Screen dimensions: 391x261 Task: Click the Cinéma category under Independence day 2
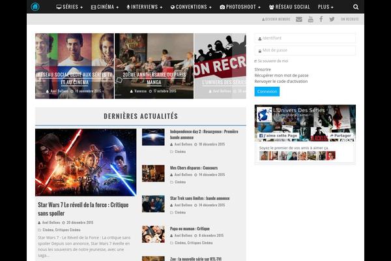(180, 151)
